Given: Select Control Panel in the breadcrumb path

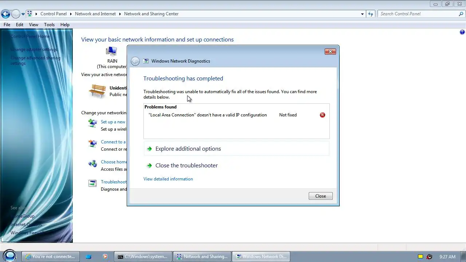Looking at the screenshot, I should (54, 14).
